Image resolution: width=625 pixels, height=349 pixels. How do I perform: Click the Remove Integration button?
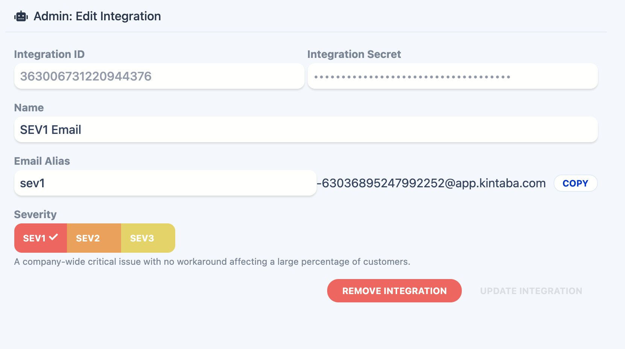(394, 291)
